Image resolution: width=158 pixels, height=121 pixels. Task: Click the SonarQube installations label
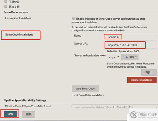pyautogui.click(x=19, y=35)
